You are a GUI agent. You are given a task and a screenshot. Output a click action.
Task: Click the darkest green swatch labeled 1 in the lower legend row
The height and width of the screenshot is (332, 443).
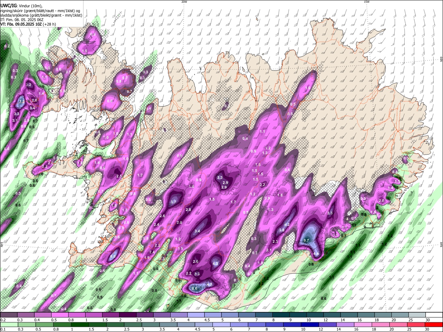click(79, 325)
